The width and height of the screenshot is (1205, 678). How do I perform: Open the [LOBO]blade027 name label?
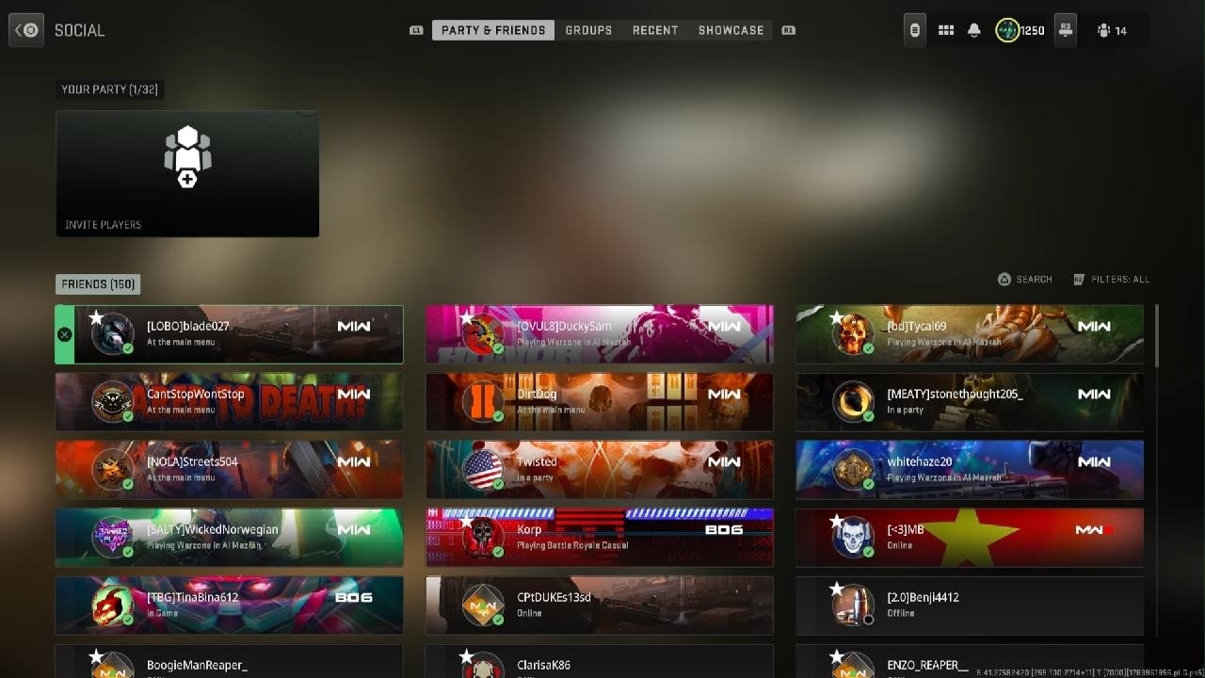[x=188, y=326]
